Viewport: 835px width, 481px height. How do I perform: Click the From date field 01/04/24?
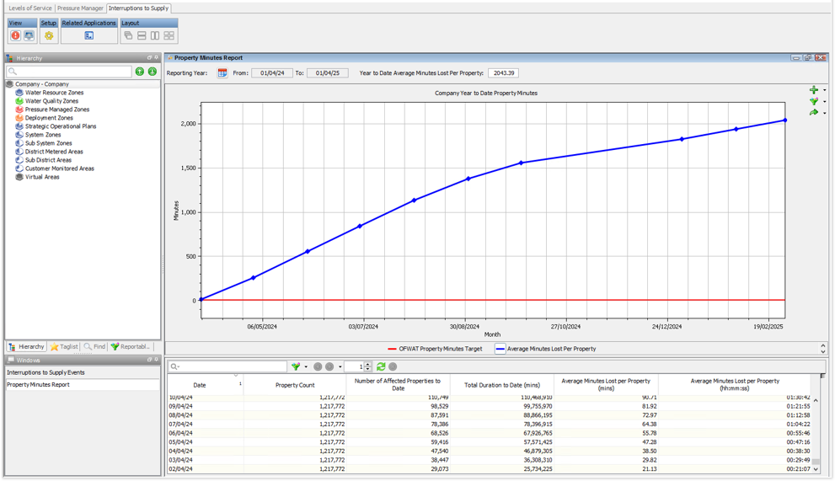[272, 73]
